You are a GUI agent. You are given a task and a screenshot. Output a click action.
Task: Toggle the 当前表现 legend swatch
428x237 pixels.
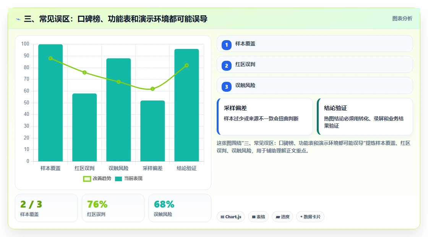tap(118, 179)
